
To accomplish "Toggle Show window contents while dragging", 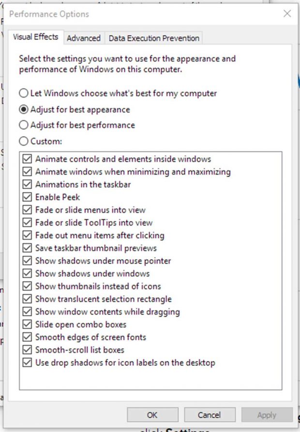I will pyautogui.click(x=27, y=312).
